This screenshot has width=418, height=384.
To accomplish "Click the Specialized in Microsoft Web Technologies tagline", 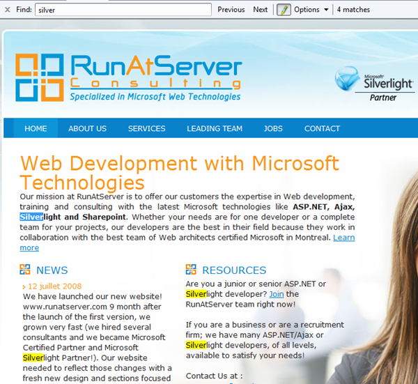I will click(x=155, y=97).
